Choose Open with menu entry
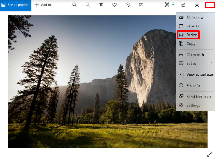215x159 pixels. (195, 55)
